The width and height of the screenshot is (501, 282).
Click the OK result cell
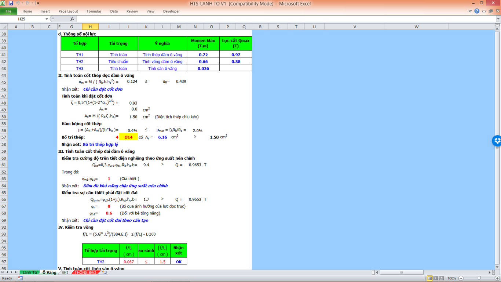(x=179, y=262)
